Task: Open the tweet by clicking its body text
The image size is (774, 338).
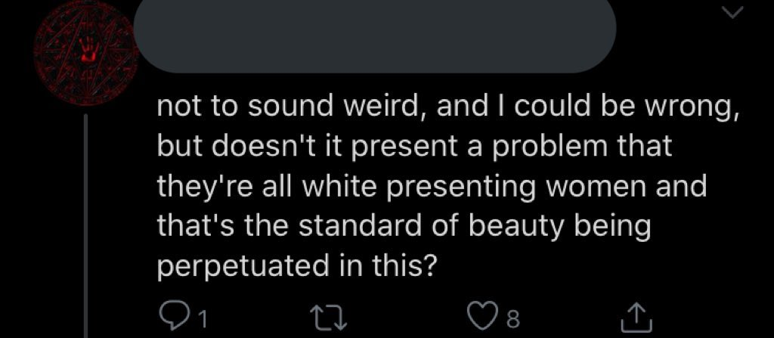Action: (x=448, y=188)
